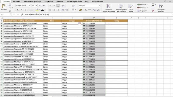Open the Insert cells (Вставить) dropdown
The image size is (173, 97).
(143, 5)
